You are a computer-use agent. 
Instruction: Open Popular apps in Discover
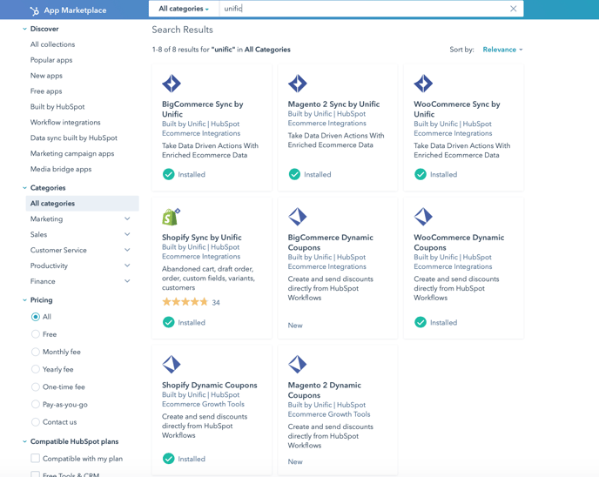pyautogui.click(x=51, y=60)
